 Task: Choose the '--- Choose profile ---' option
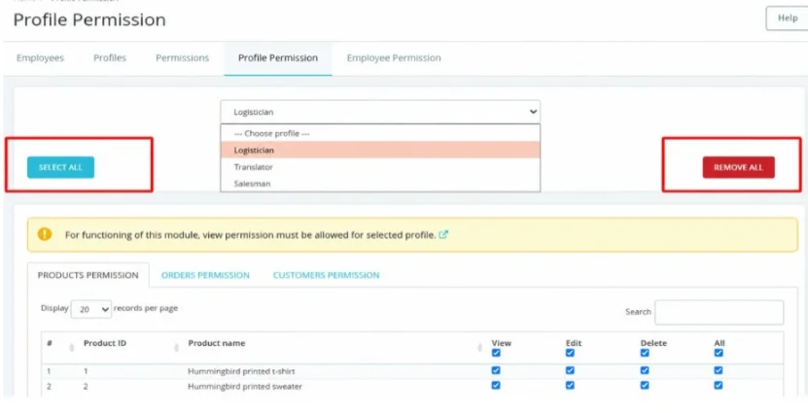380,133
